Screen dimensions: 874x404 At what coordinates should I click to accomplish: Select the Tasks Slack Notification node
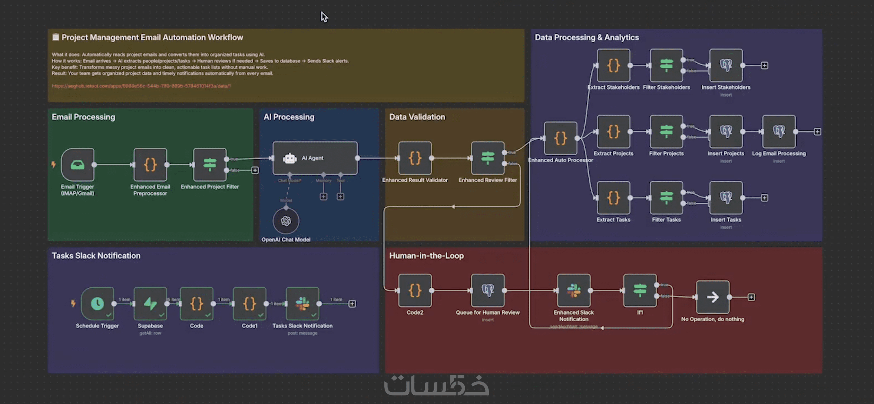(x=302, y=304)
